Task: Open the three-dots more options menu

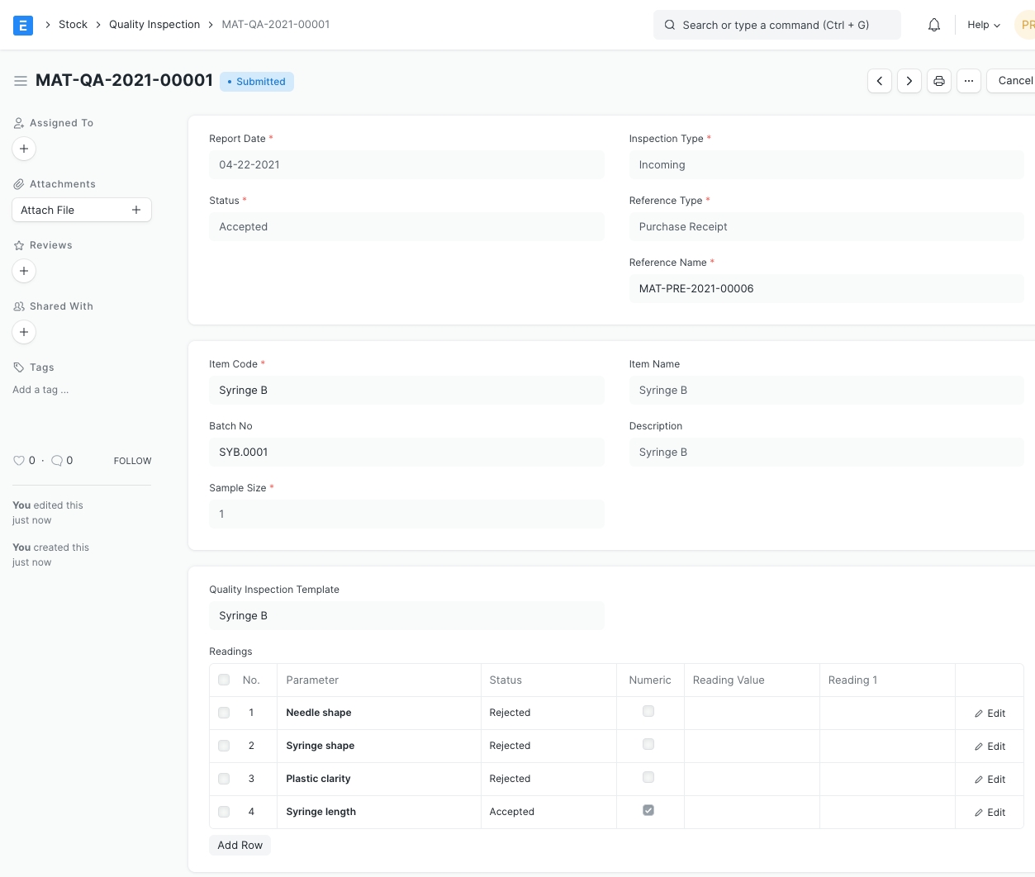Action: pos(969,81)
